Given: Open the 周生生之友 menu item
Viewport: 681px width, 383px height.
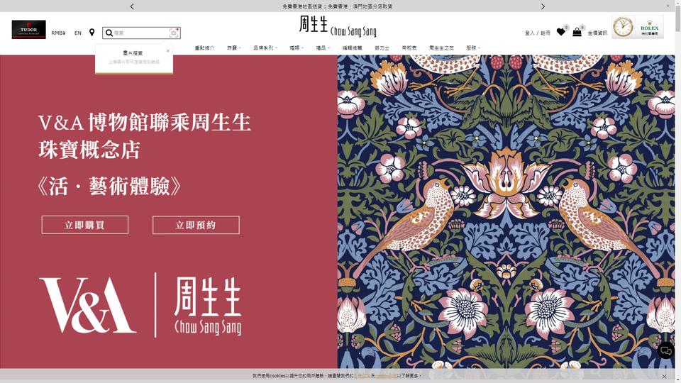Looking at the screenshot, I should [441, 48].
